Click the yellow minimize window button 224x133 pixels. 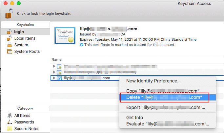[12, 3]
